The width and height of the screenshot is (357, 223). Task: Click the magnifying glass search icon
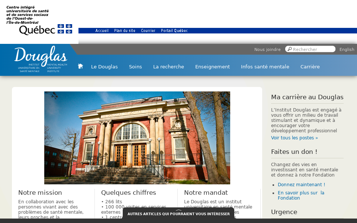(x=289, y=49)
